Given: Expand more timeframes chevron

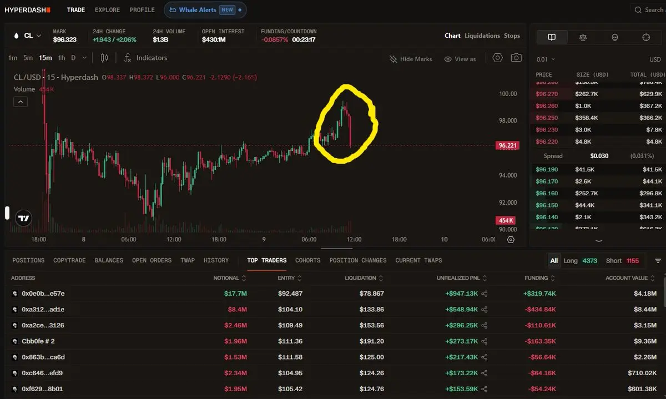Looking at the screenshot, I should (84, 58).
